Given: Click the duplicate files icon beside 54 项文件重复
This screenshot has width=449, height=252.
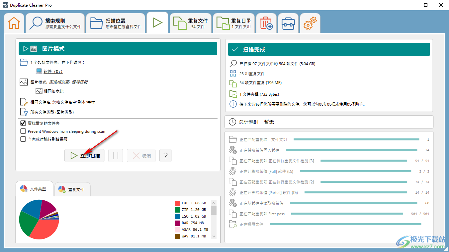Looking at the screenshot, I should click(x=233, y=83).
